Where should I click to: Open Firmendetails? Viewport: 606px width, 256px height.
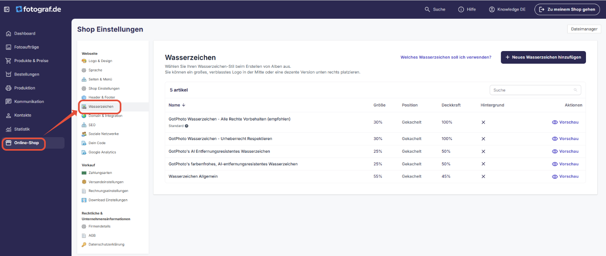tap(99, 226)
